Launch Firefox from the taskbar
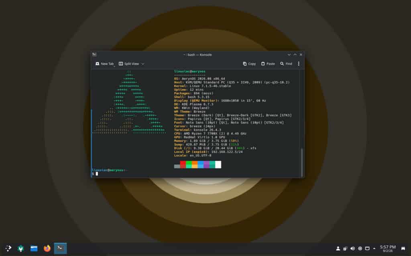 47,248
